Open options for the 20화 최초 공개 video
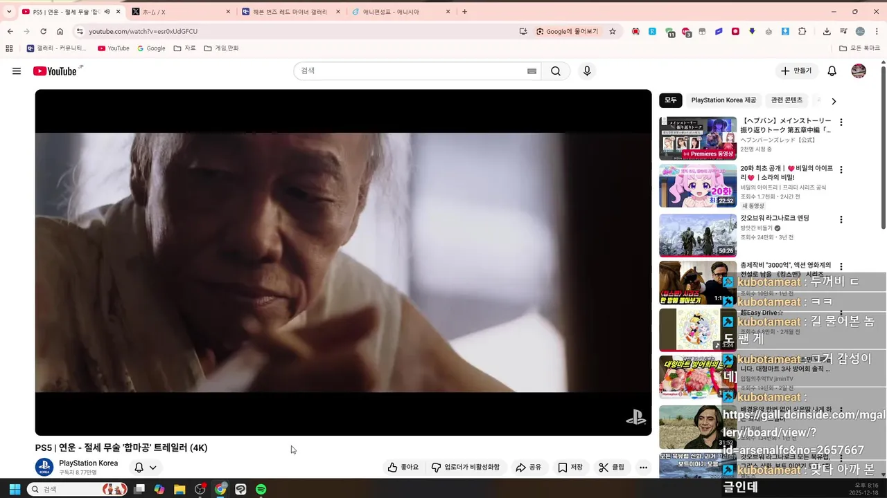887x498 pixels. coord(841,169)
